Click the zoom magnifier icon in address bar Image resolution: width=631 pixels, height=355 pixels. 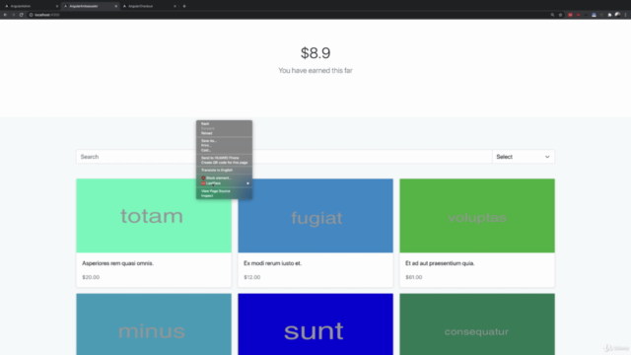[552, 15]
